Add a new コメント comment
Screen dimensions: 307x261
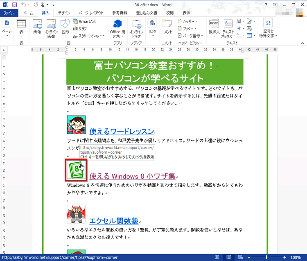167,27
